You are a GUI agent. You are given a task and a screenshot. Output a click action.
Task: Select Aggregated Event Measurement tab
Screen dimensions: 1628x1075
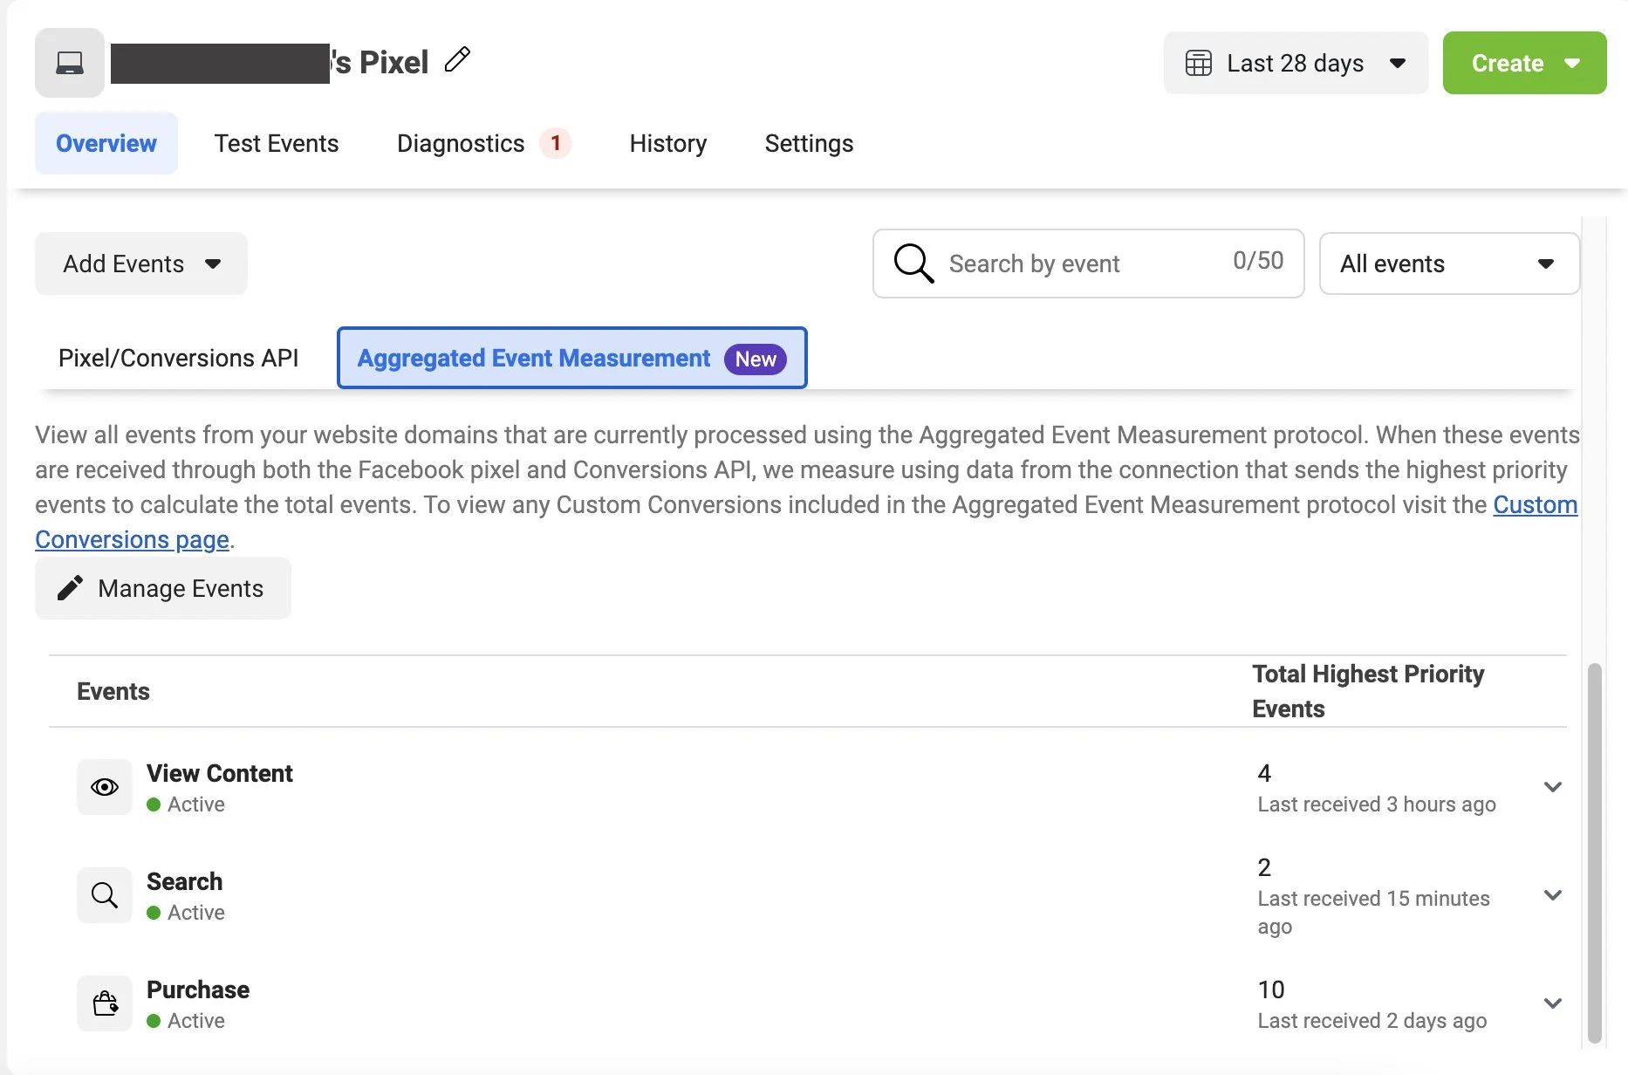click(571, 358)
